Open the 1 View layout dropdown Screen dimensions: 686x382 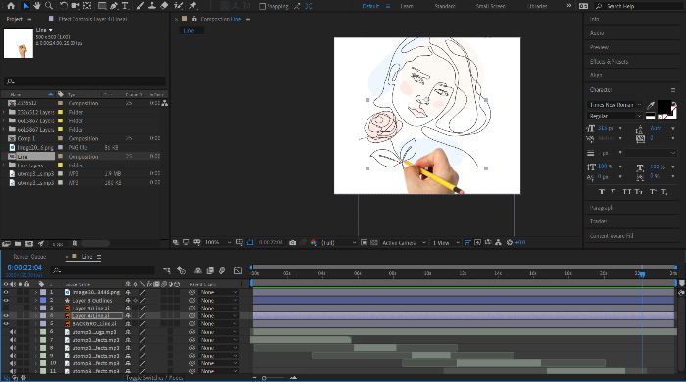(445, 242)
